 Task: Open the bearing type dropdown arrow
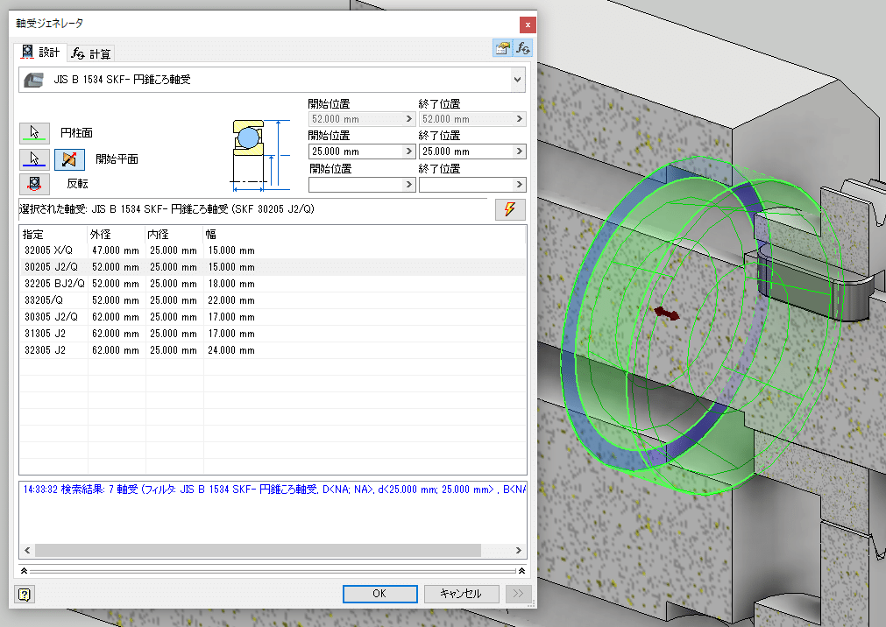(518, 80)
